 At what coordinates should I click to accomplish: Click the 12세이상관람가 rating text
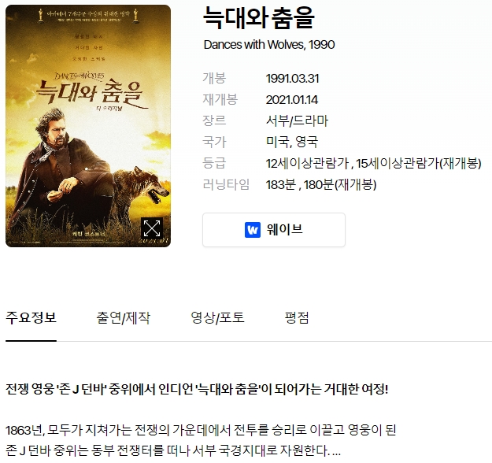pyautogui.click(x=308, y=163)
